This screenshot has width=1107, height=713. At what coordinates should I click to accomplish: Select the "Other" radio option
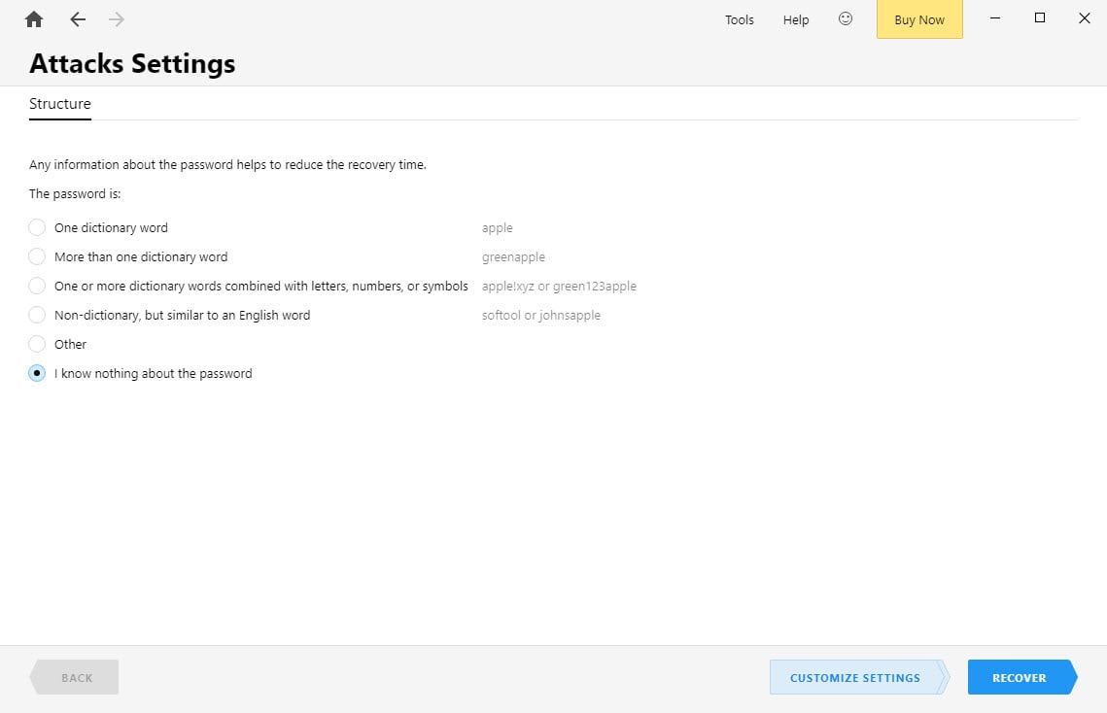[x=37, y=344]
